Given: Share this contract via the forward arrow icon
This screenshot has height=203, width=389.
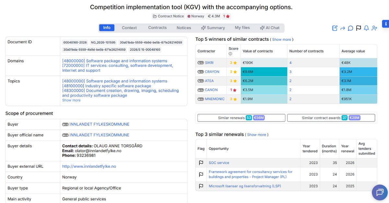Looking at the screenshot, I should click(343, 28).
